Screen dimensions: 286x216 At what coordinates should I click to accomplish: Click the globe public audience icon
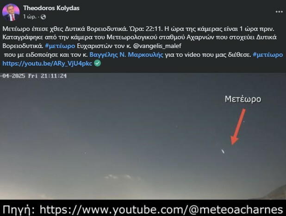44,17
